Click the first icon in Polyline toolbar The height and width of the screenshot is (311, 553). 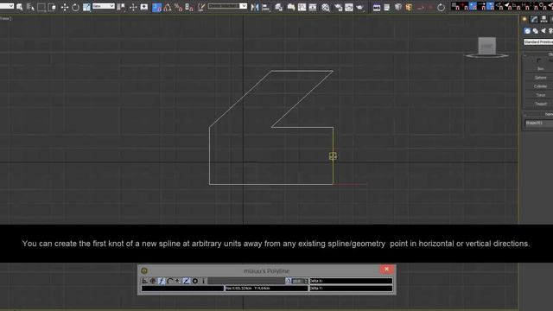pyautogui.click(x=144, y=281)
